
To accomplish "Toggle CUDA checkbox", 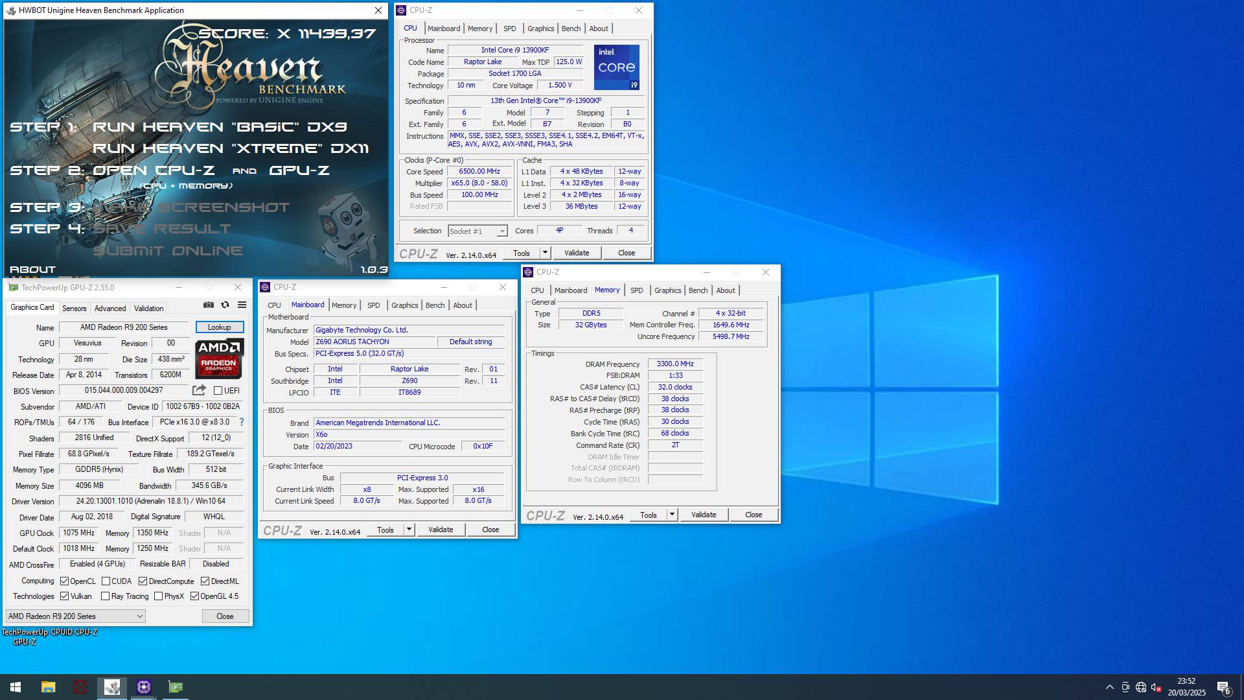I will (106, 581).
